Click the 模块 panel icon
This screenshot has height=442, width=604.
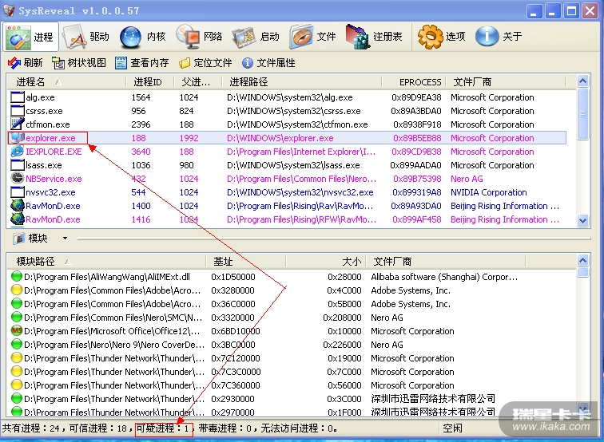tap(18, 239)
